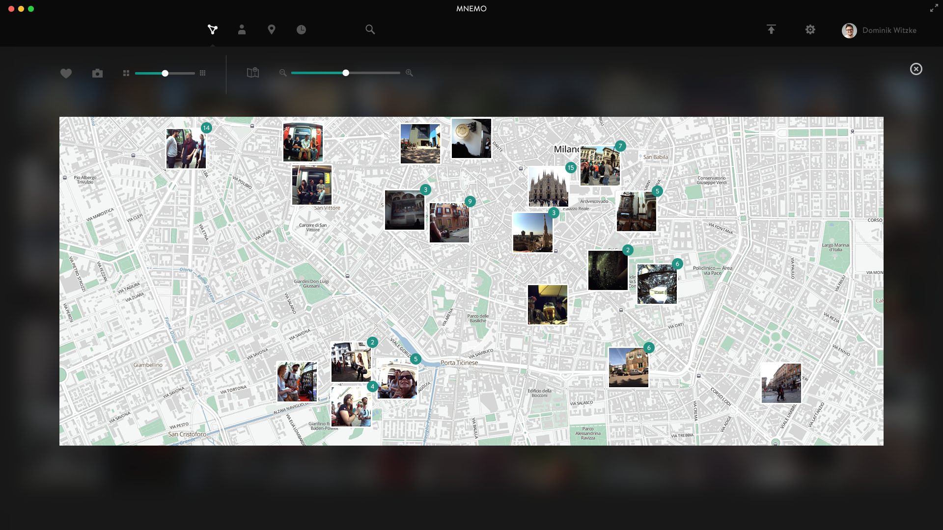Open the sunglasses woman photo cluster
The image size is (943, 530).
point(397,379)
